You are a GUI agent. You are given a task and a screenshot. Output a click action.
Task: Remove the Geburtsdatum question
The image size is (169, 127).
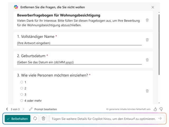click(147, 60)
